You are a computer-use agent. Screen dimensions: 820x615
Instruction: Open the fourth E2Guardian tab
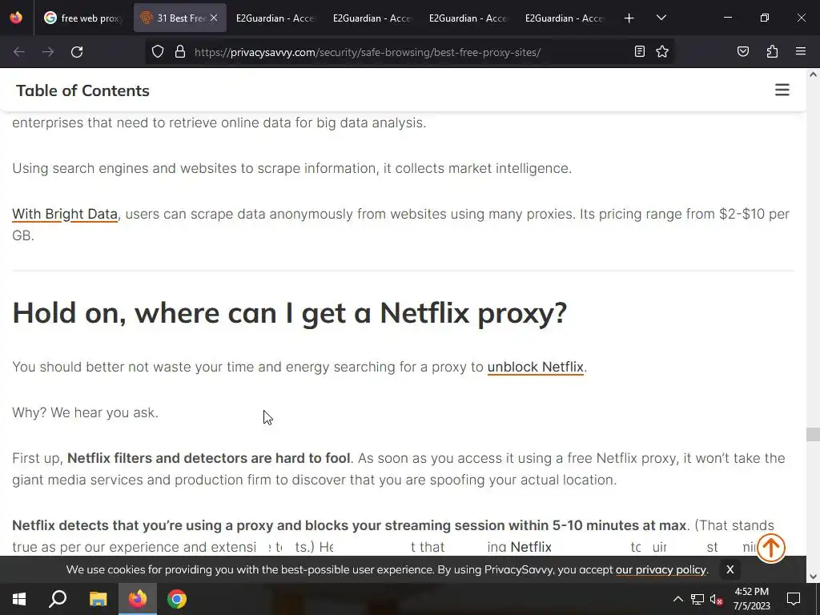tap(565, 18)
